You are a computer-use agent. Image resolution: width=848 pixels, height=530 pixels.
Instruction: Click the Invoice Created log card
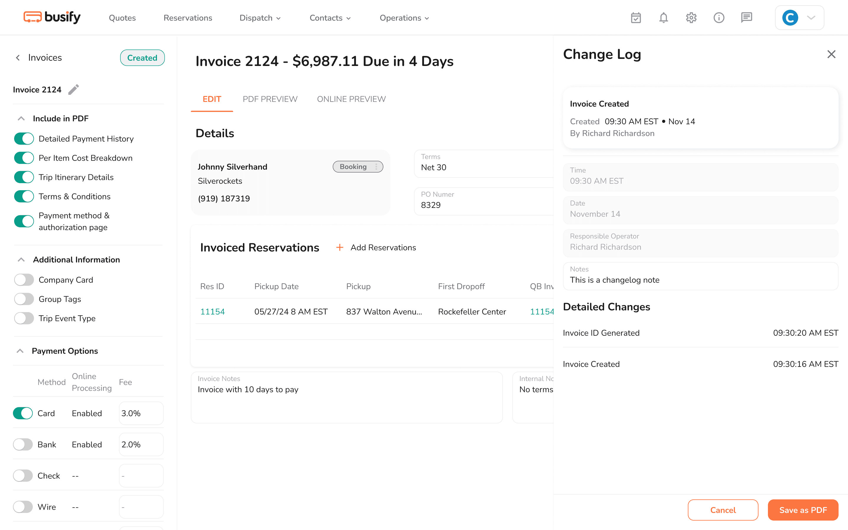(700, 118)
